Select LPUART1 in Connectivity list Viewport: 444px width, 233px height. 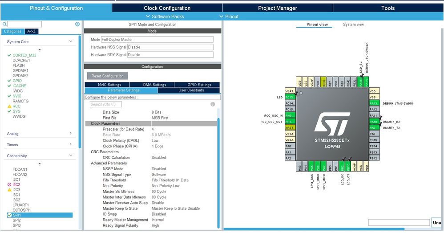20,205
